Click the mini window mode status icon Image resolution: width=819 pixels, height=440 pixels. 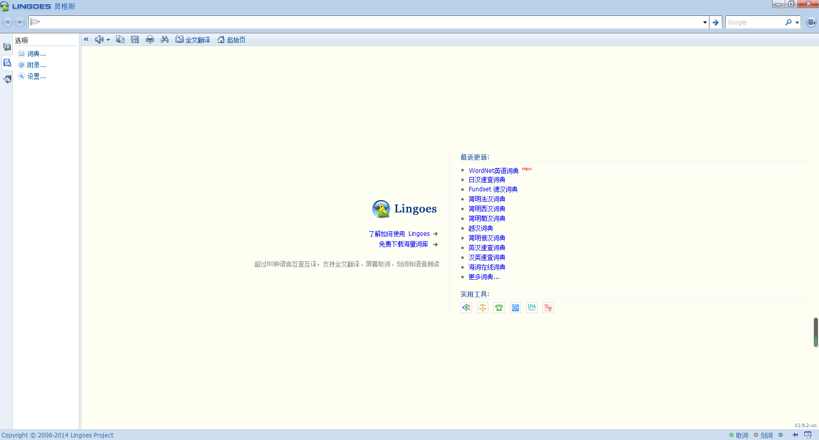(808, 435)
